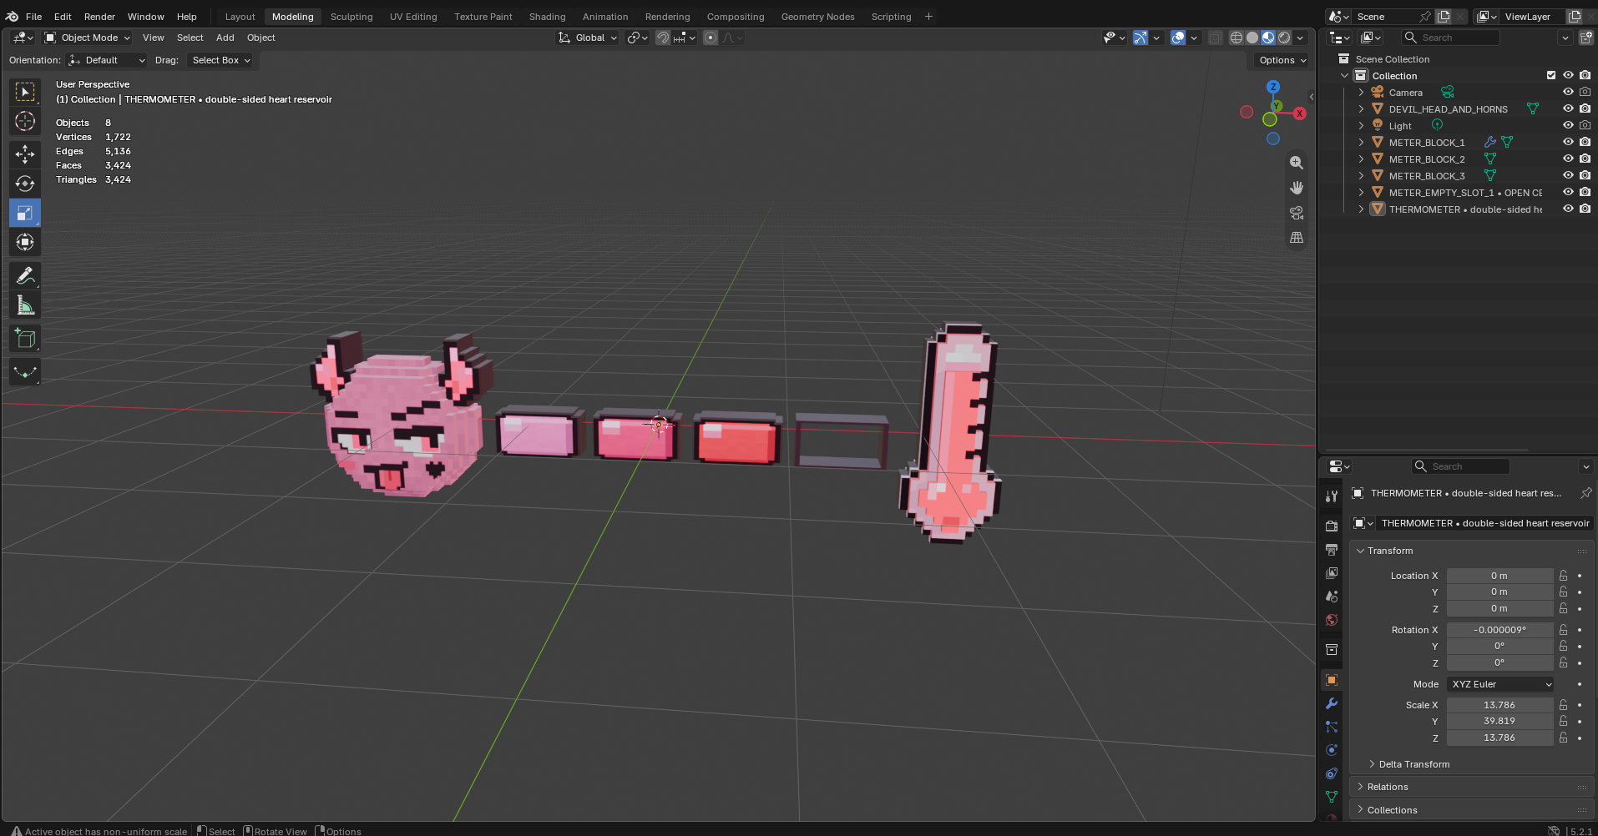
Task: Open the Render menu
Action: tap(99, 17)
